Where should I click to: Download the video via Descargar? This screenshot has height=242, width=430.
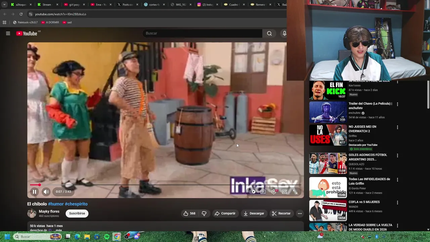point(254,213)
